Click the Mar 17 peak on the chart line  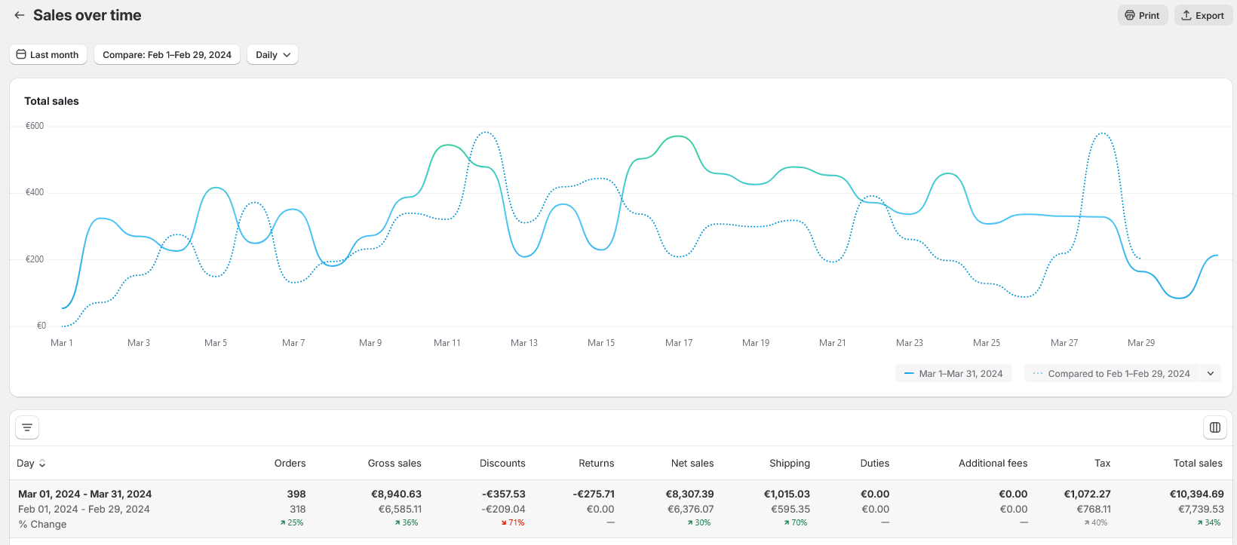point(679,136)
